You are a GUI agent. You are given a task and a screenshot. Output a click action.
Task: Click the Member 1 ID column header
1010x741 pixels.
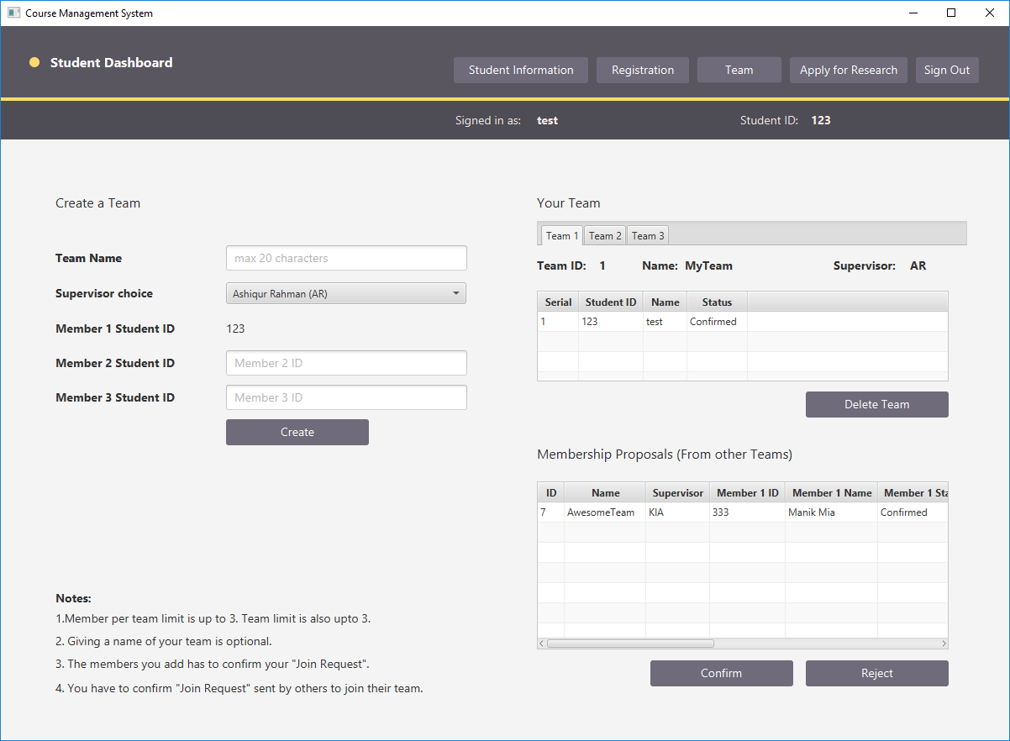(747, 492)
